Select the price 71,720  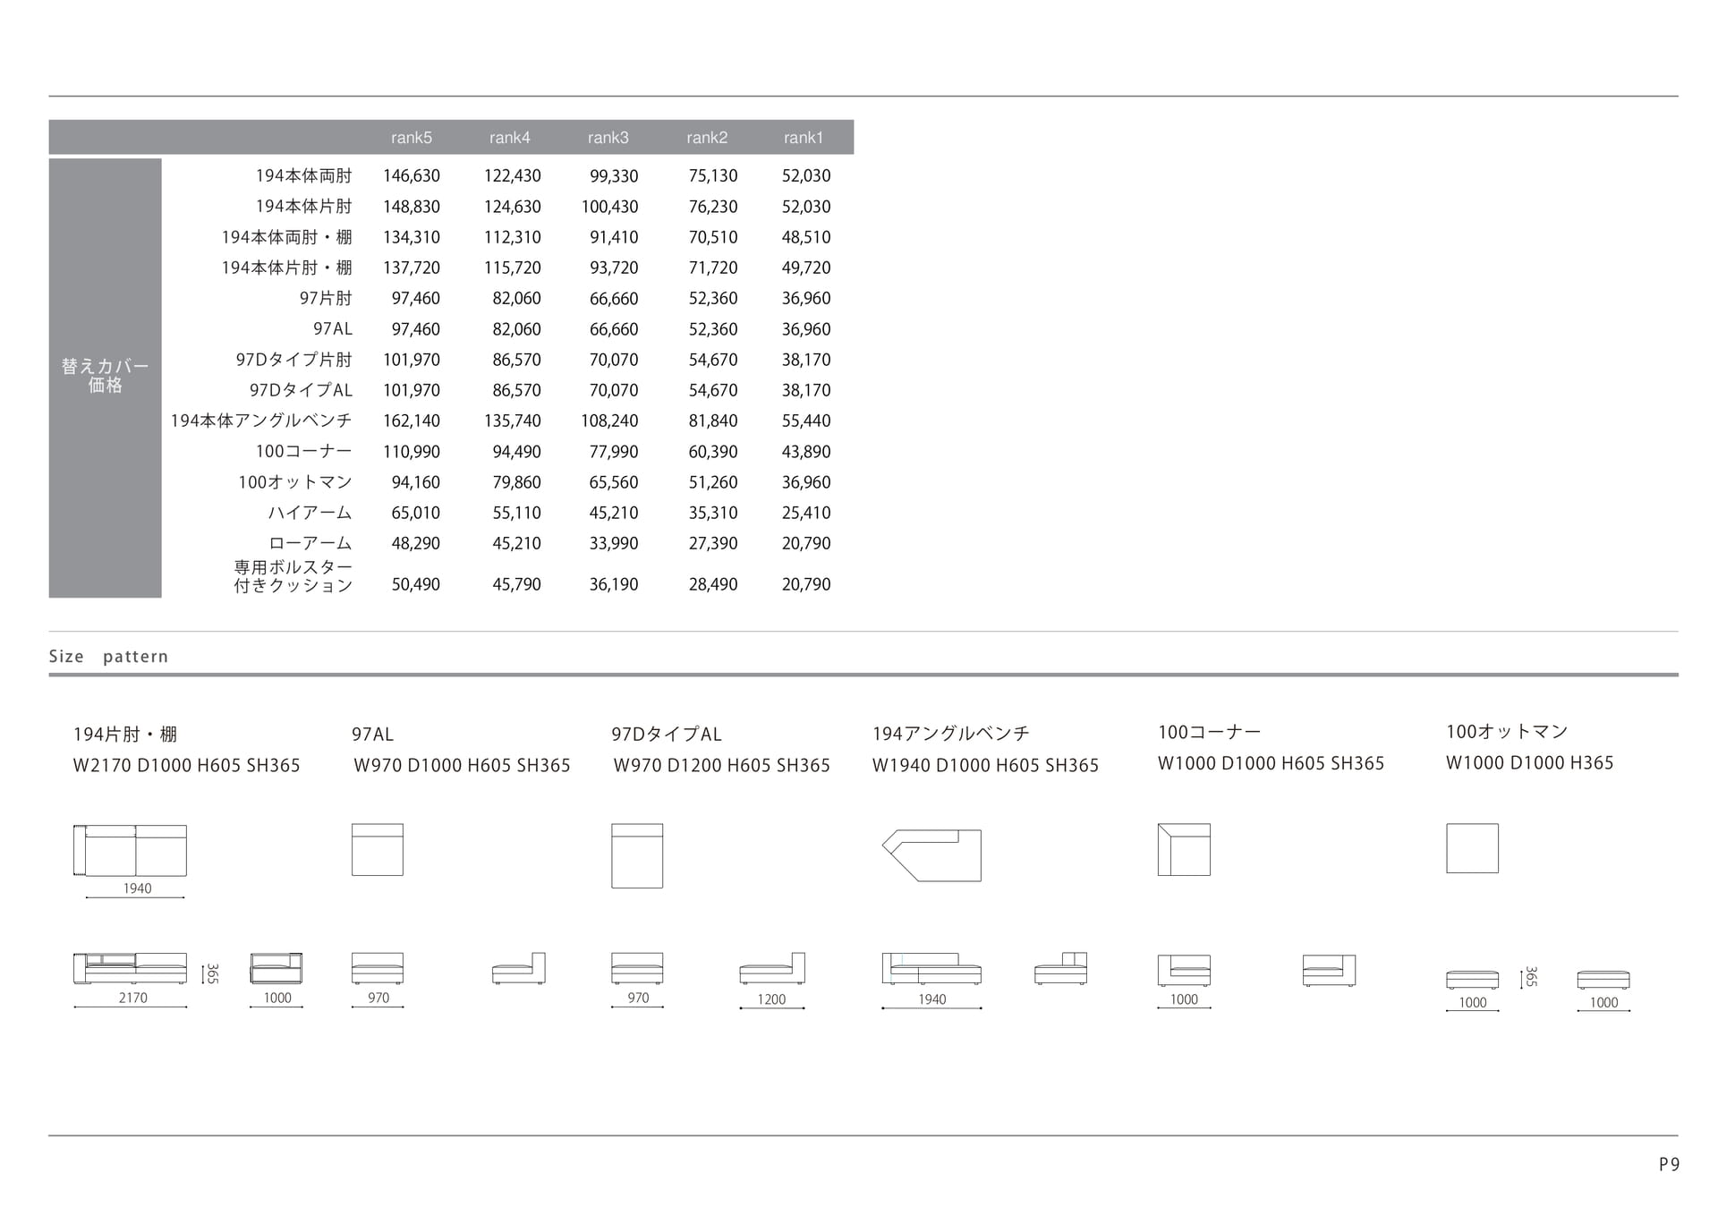pyautogui.click(x=713, y=268)
